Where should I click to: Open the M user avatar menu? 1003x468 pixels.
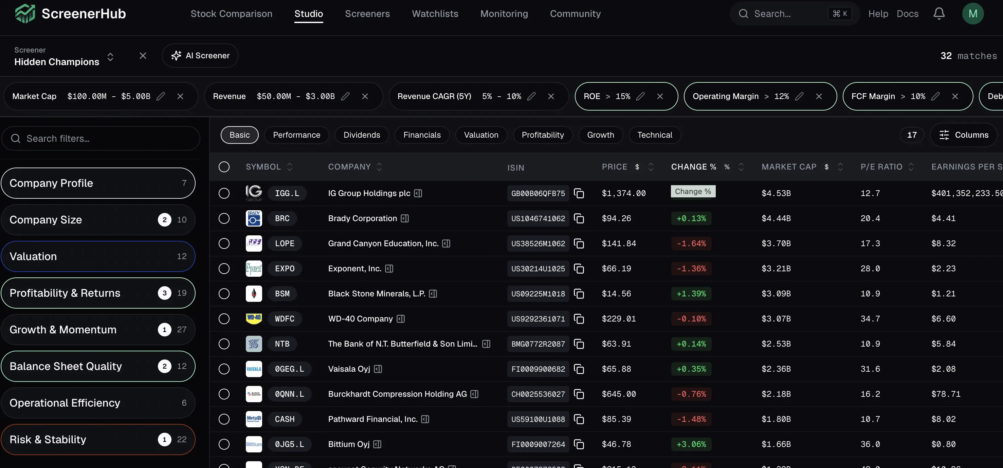coord(973,14)
